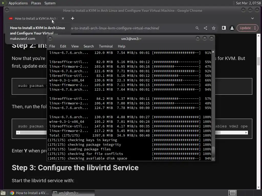The height and width of the screenshot is (196, 262).
Task: Click 'checking for file conflicts' line
Action: (x=129, y=154)
